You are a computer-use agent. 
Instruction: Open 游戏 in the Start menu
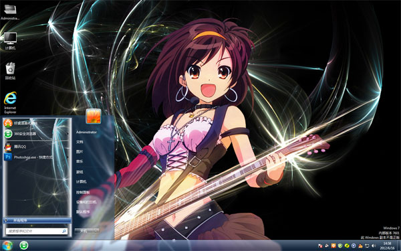[x=80, y=172]
